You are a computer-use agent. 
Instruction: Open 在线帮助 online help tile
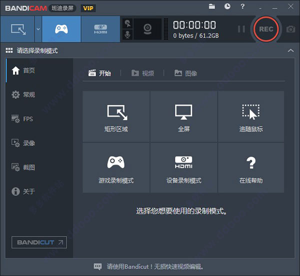(251, 167)
